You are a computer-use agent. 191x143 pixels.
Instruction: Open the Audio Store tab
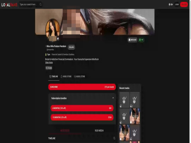tap(80, 77)
